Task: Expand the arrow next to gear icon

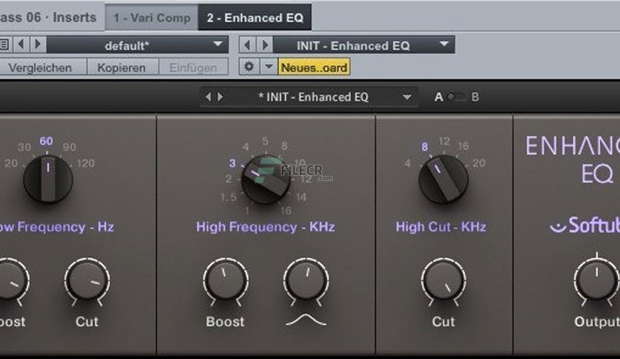Action: click(269, 67)
